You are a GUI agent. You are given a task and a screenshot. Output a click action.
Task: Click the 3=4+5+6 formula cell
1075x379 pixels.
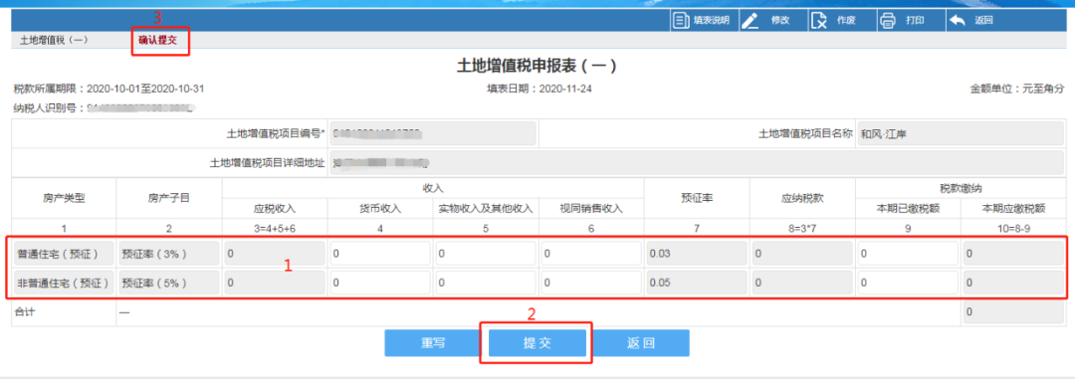275,228
